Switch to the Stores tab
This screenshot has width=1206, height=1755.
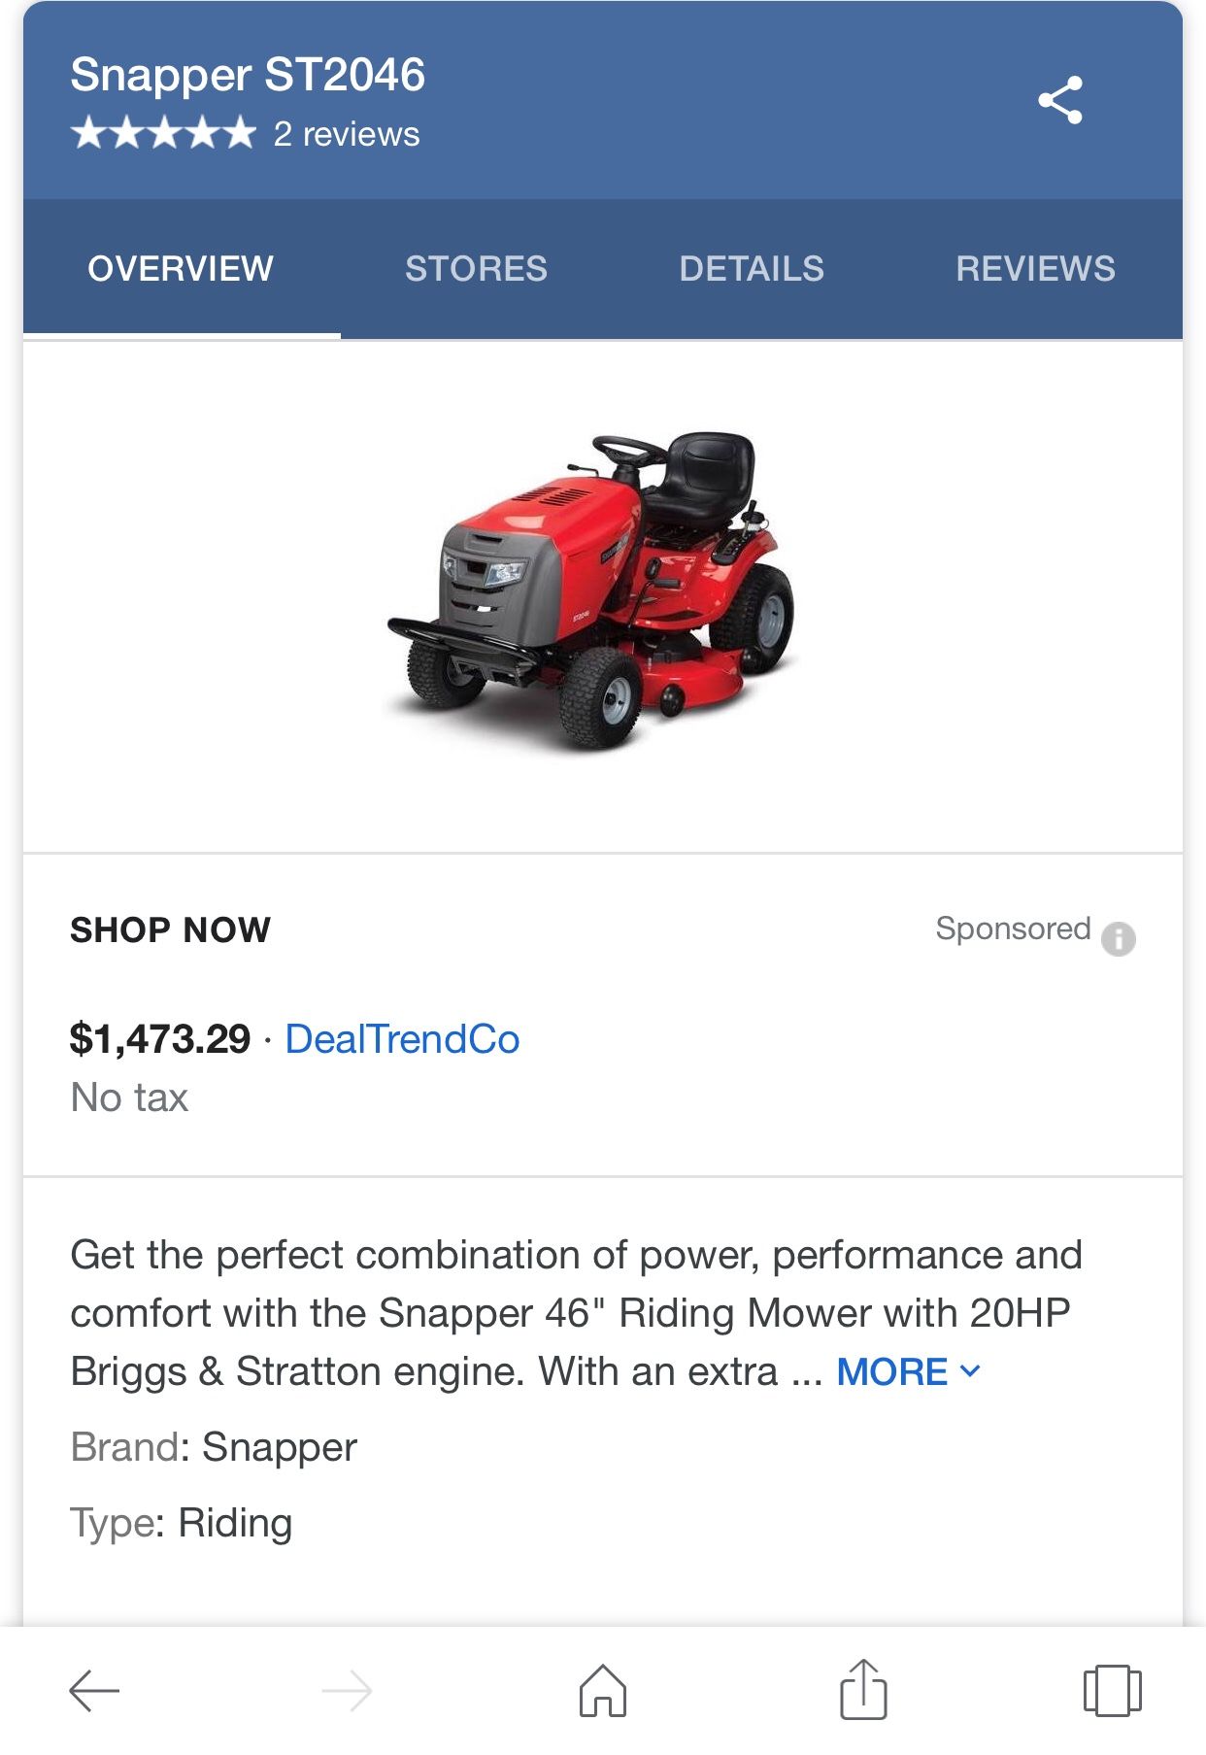tap(476, 269)
